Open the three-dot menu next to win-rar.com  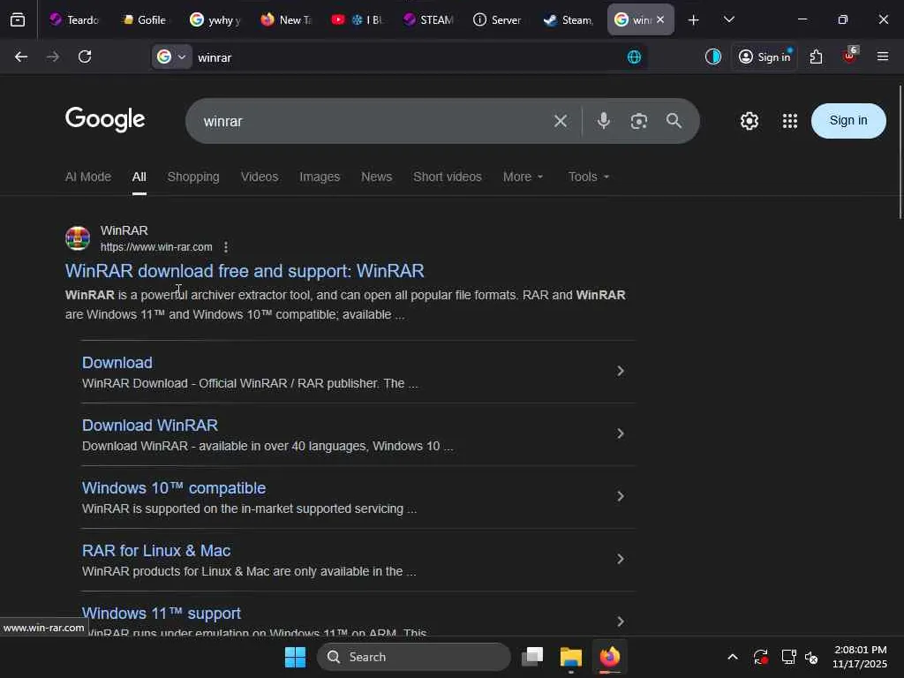click(x=226, y=247)
